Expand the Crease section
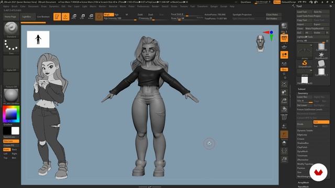Image resolution: width=335 pixels, height=188 pixels. (300, 139)
